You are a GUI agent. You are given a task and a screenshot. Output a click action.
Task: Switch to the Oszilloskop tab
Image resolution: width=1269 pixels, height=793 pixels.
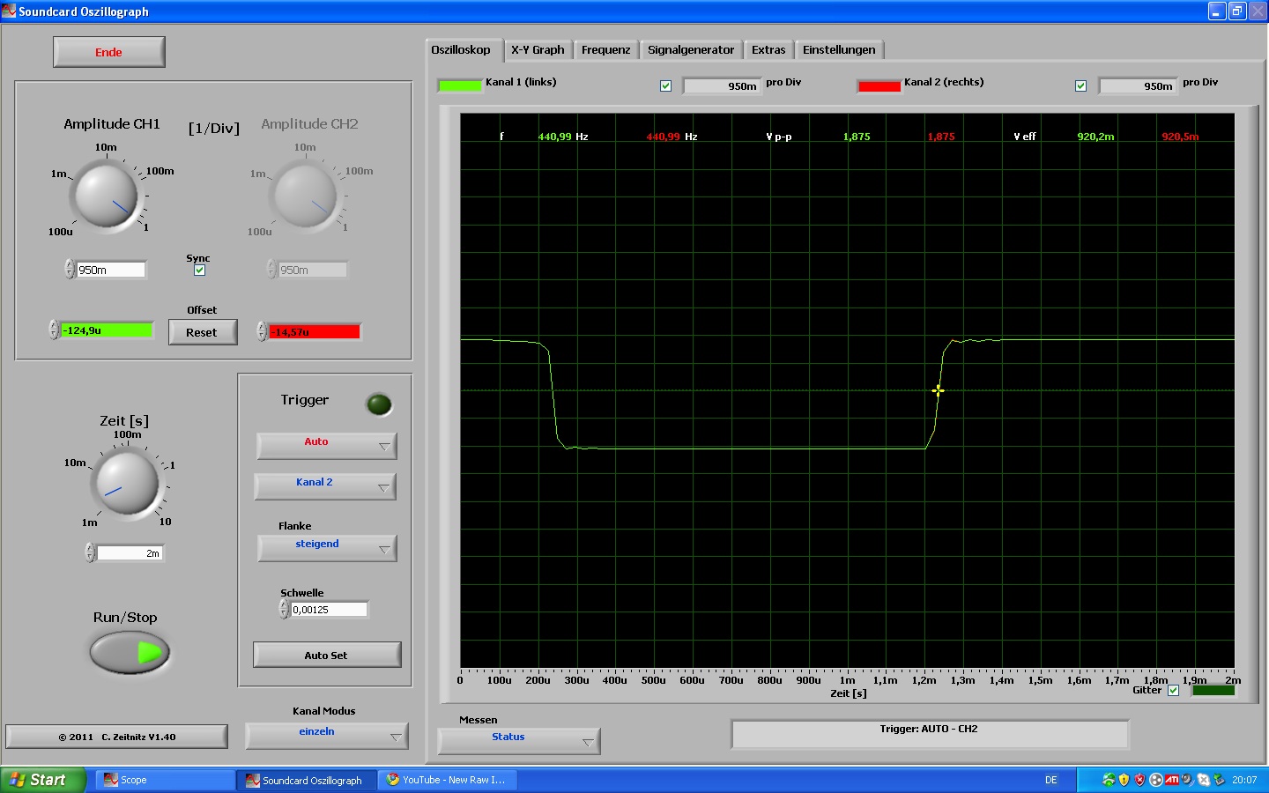coord(462,50)
